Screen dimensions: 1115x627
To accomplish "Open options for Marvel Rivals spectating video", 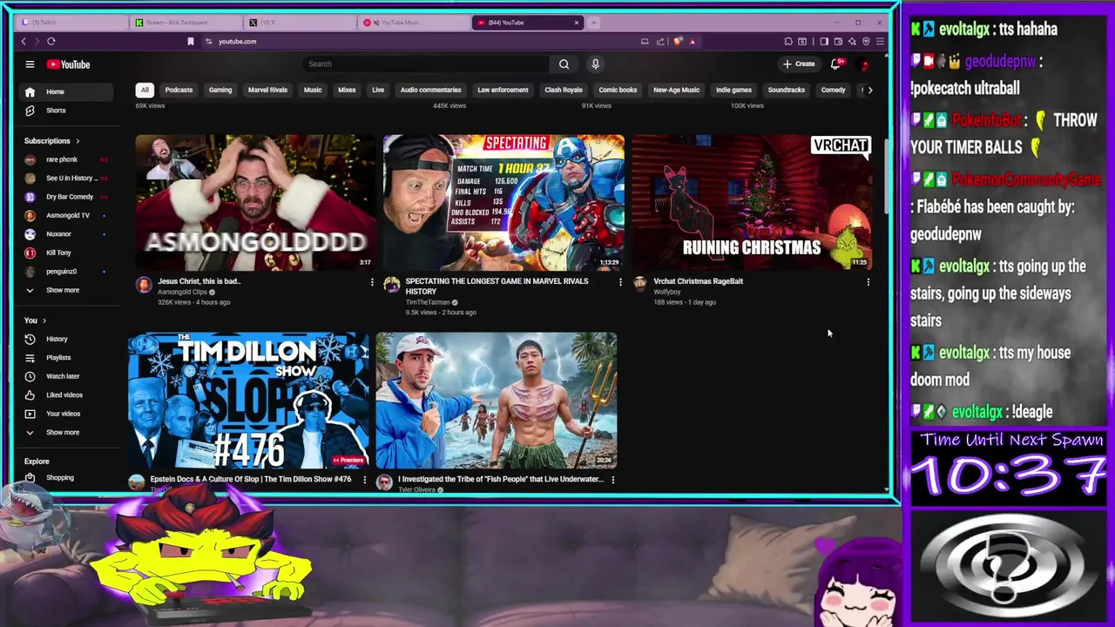I will [x=620, y=282].
